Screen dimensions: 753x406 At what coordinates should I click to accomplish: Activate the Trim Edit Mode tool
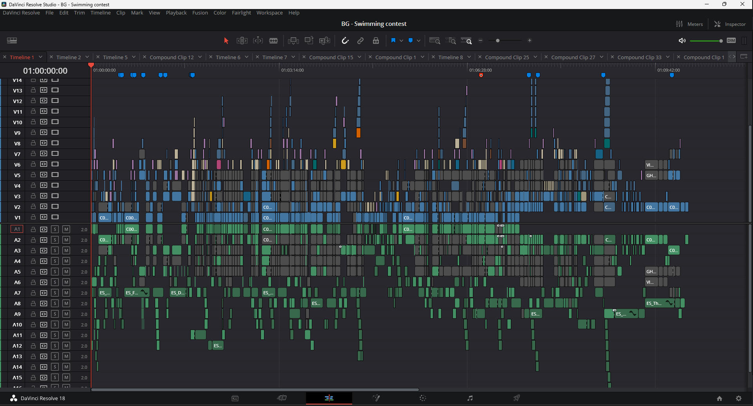pyautogui.click(x=242, y=41)
